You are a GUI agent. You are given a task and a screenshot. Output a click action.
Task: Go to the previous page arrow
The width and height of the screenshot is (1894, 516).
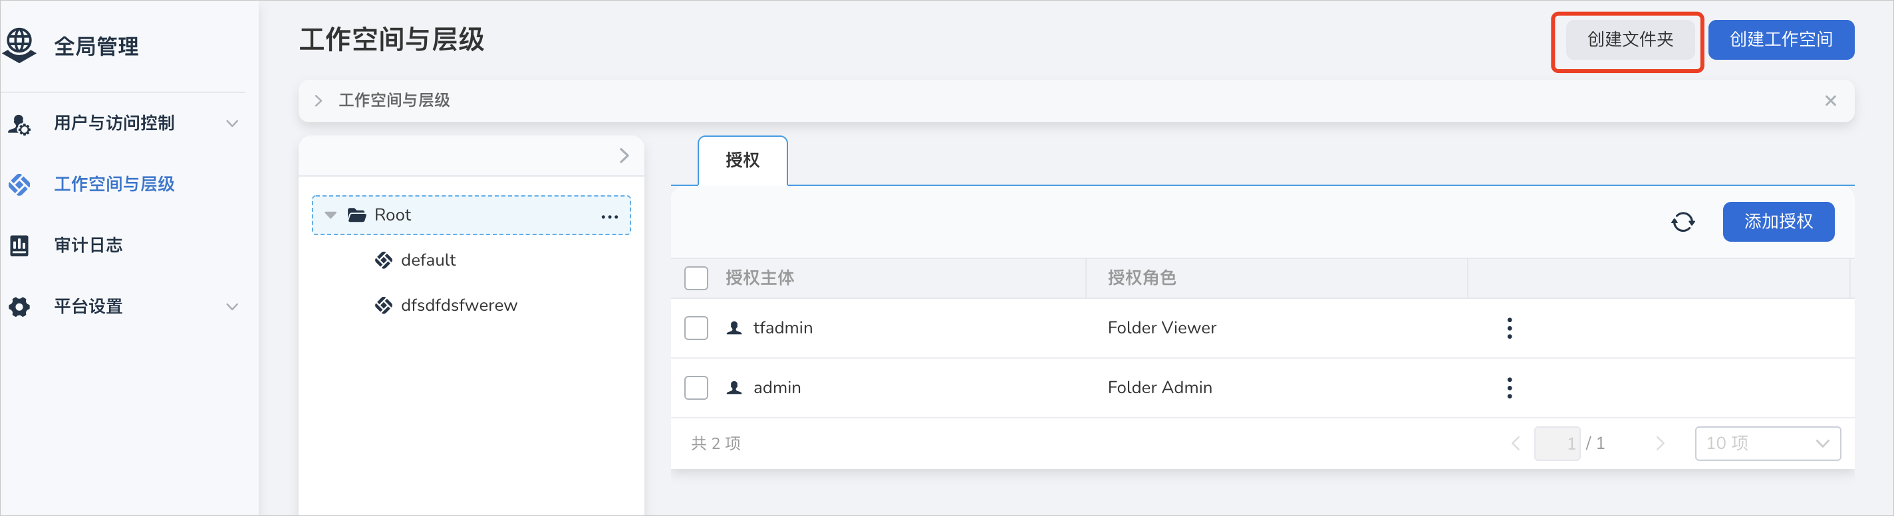[x=1516, y=444]
